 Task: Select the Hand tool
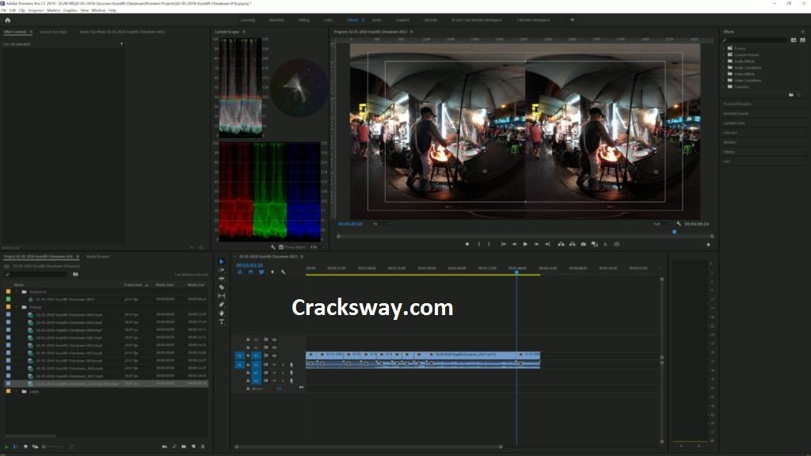[222, 313]
